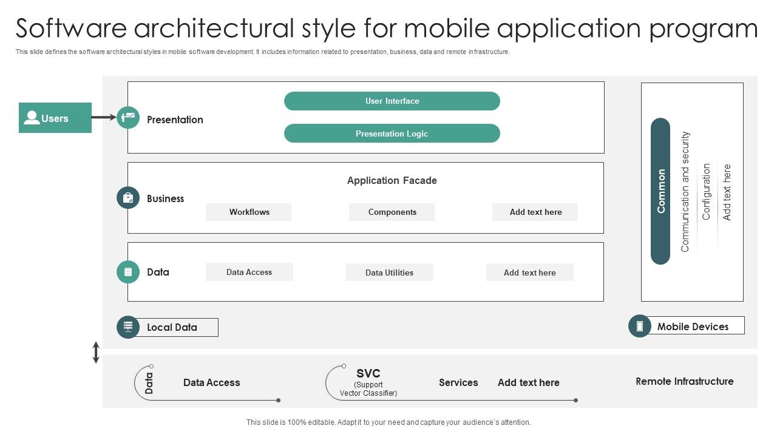Click the Communication and security vertical text
This screenshot has width=777, height=437.
pyautogui.click(x=685, y=191)
